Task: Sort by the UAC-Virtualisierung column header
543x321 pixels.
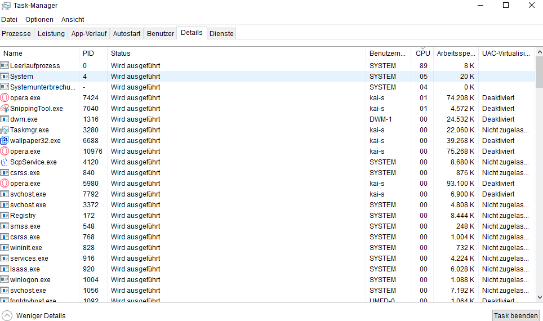Action: [x=506, y=53]
